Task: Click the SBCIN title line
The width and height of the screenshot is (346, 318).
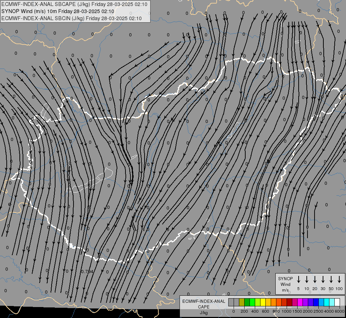Action: [x=71, y=18]
